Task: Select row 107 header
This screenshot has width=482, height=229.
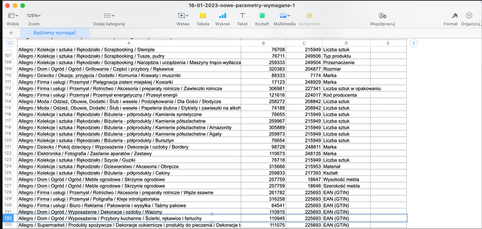Action: [8, 56]
